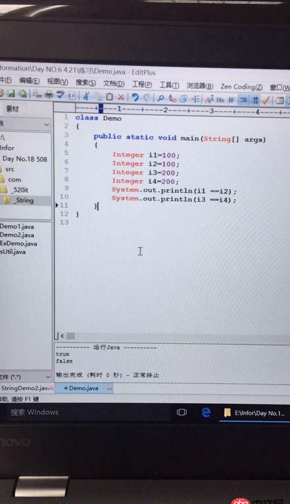Open the 编辑(E) menu

(x=29, y=80)
